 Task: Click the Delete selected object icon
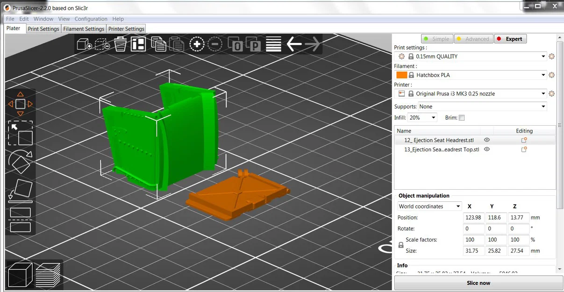coord(102,44)
